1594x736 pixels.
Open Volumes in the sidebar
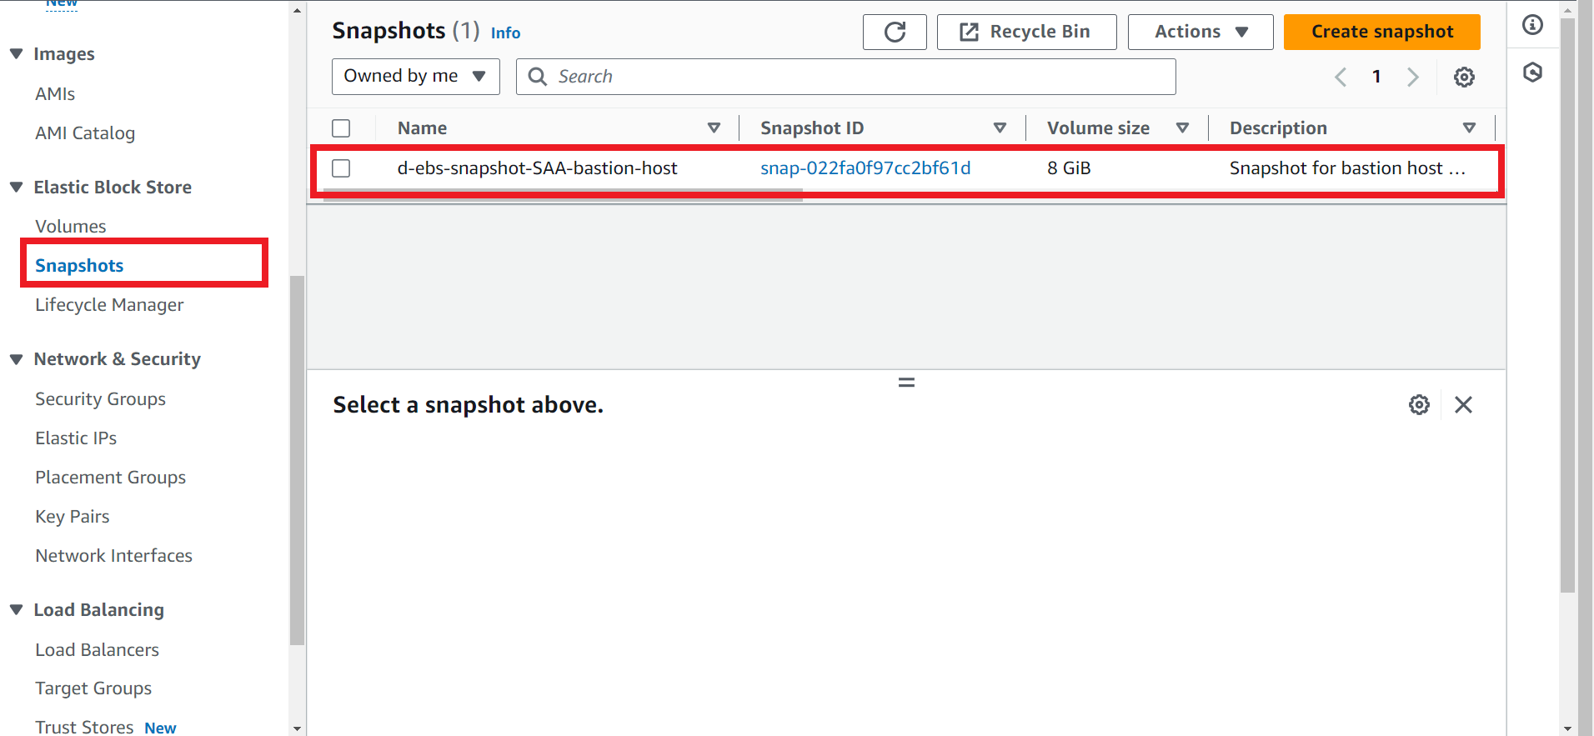coord(71,227)
